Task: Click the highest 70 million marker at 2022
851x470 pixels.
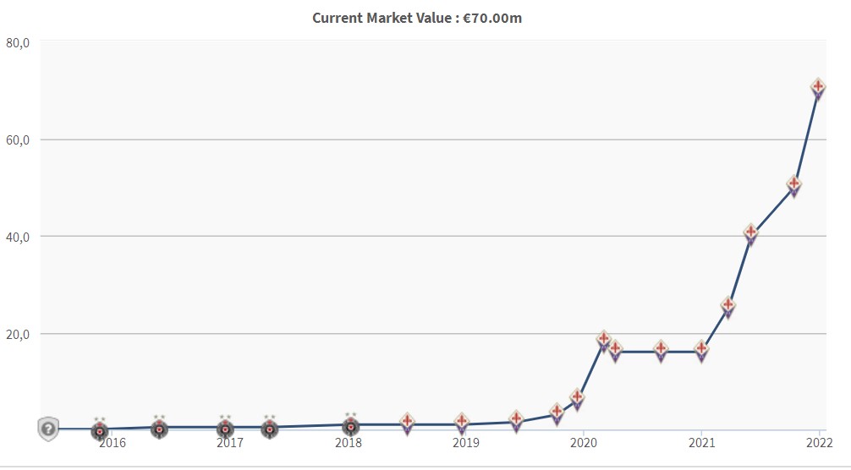Action: 818,88
